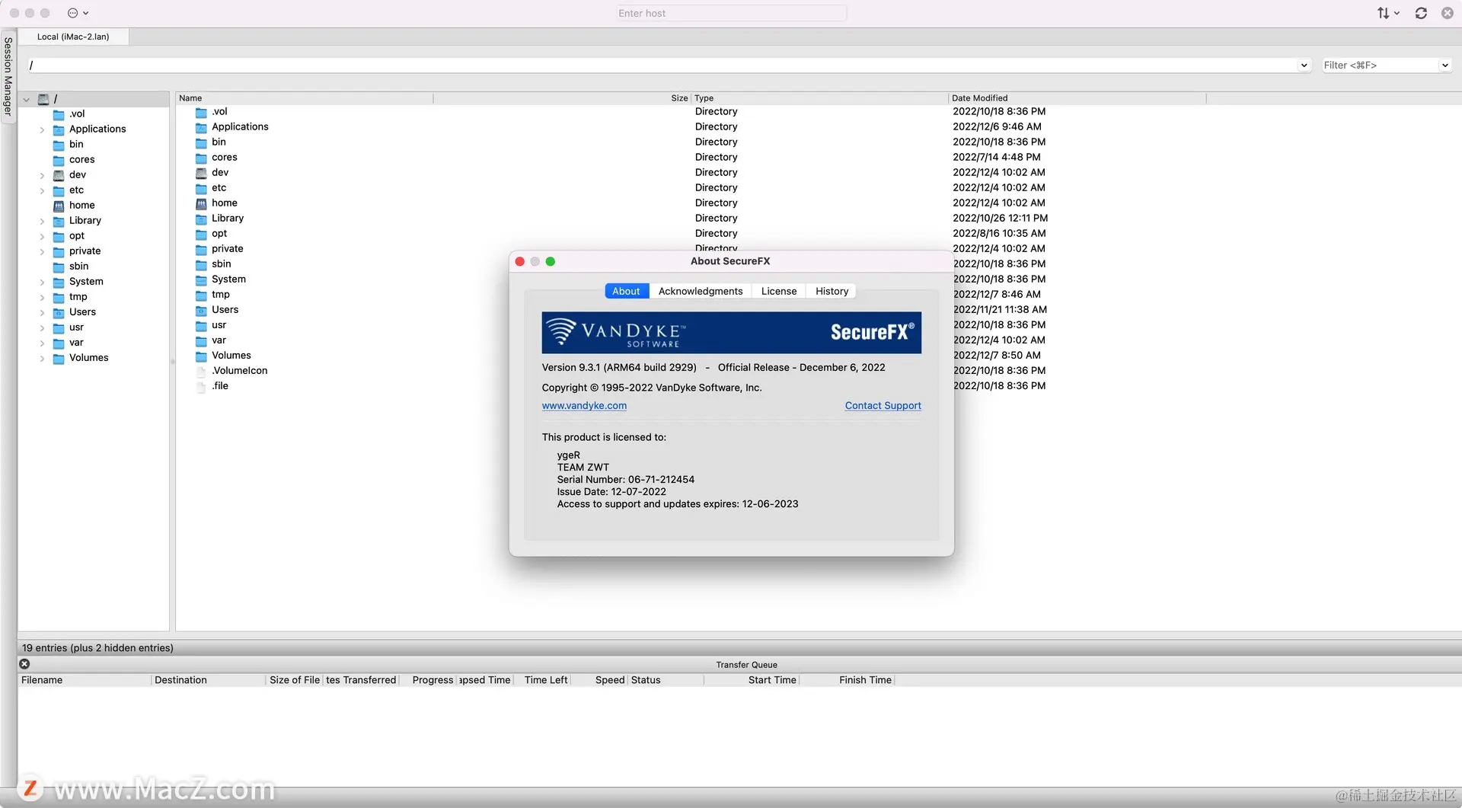Open the History tab
The width and height of the screenshot is (1462, 808).
coord(832,291)
